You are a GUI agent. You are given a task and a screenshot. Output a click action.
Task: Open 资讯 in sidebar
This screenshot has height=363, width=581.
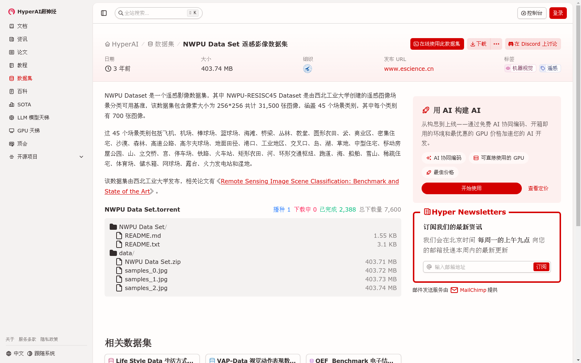[46, 39]
